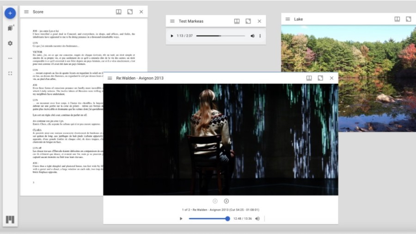Click the '1 of 2' Re:Walden caption
Screen dimensions: 416x234
(x=220, y=209)
